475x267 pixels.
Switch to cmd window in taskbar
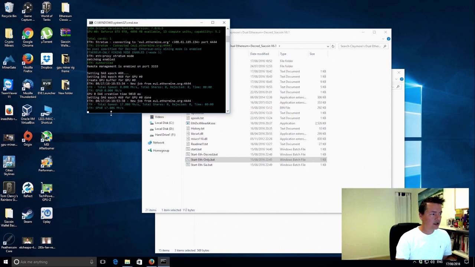click(163, 262)
